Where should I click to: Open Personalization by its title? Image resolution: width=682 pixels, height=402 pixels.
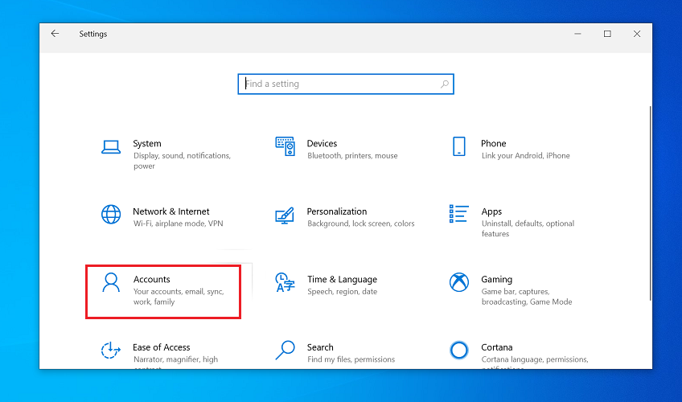[x=337, y=211]
